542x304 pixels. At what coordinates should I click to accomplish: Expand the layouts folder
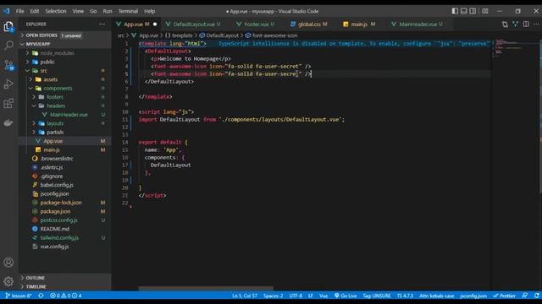(x=65, y=123)
